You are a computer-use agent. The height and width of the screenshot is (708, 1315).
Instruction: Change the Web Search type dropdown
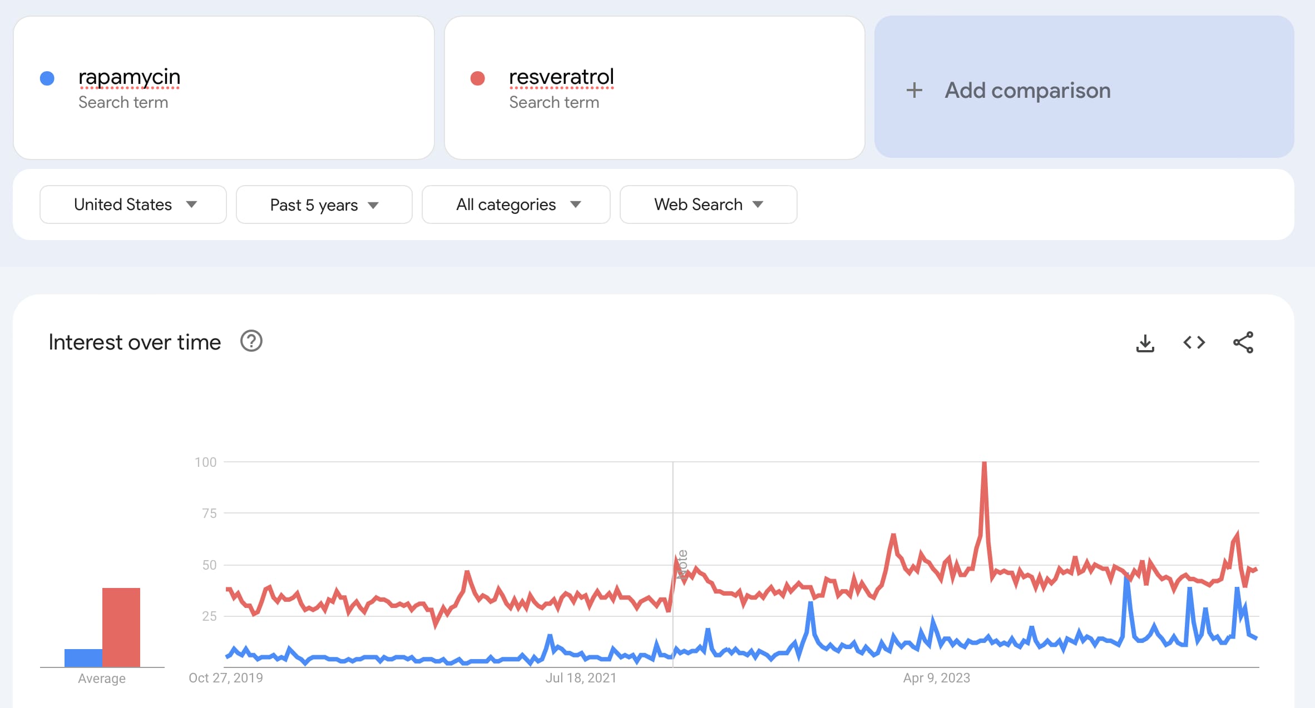(708, 205)
